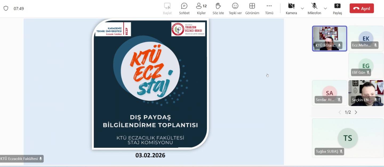This screenshot has height=167, width=384.
Task: Expand Mikrofon device options arrow
Action: click(325, 9)
